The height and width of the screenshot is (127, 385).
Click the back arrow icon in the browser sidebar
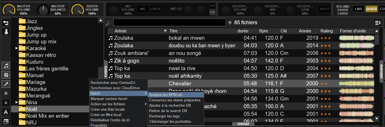(x=6, y=23)
